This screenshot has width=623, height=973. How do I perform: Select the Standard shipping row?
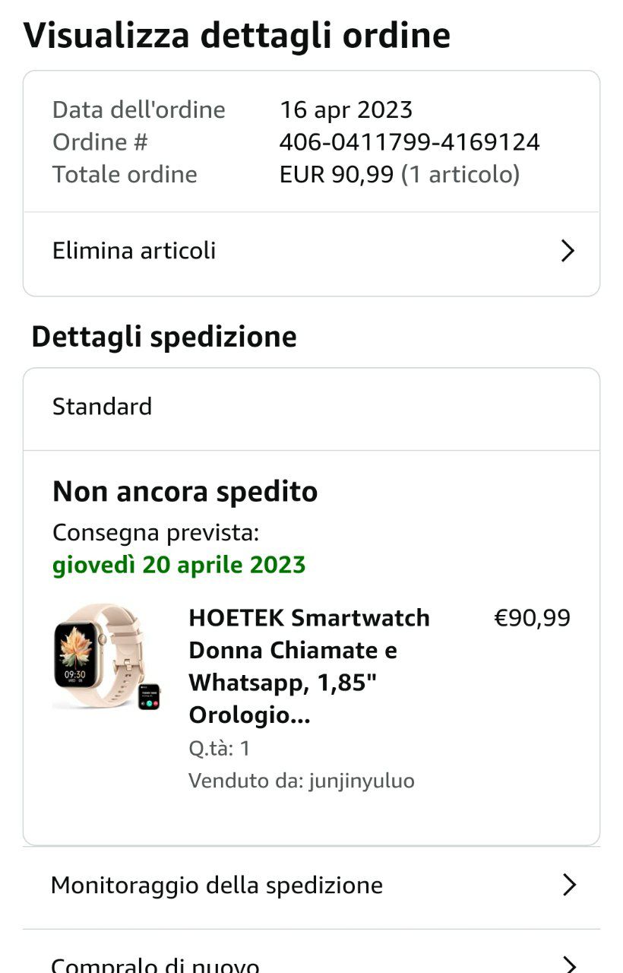102,407
